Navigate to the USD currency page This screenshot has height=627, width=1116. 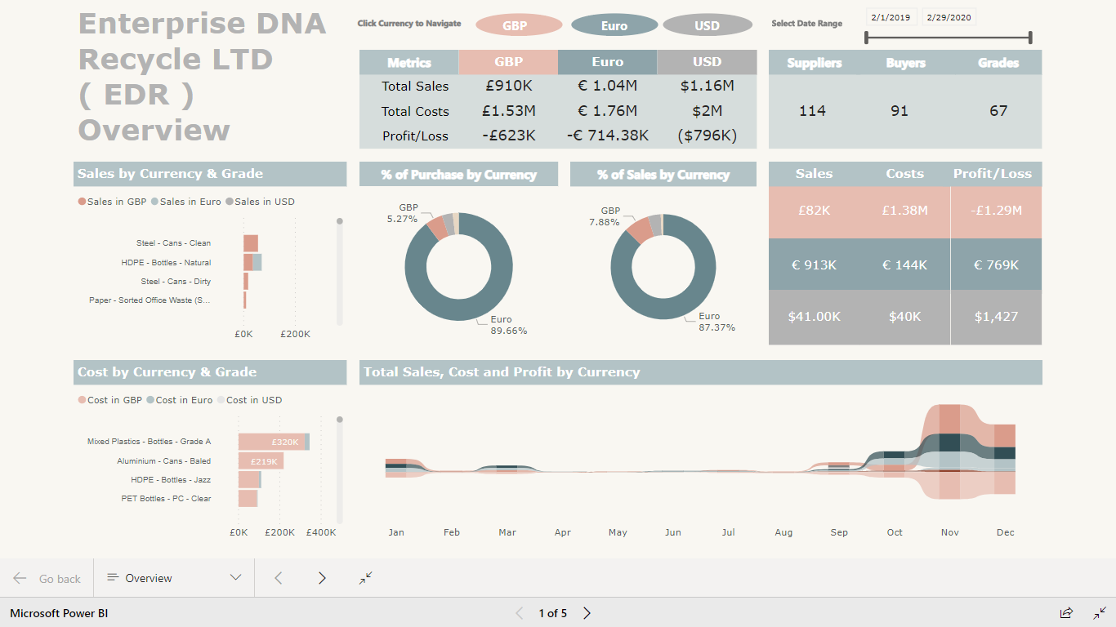[x=707, y=25]
